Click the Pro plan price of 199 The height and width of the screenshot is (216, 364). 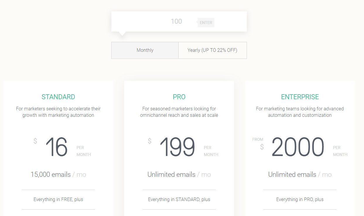177,147
